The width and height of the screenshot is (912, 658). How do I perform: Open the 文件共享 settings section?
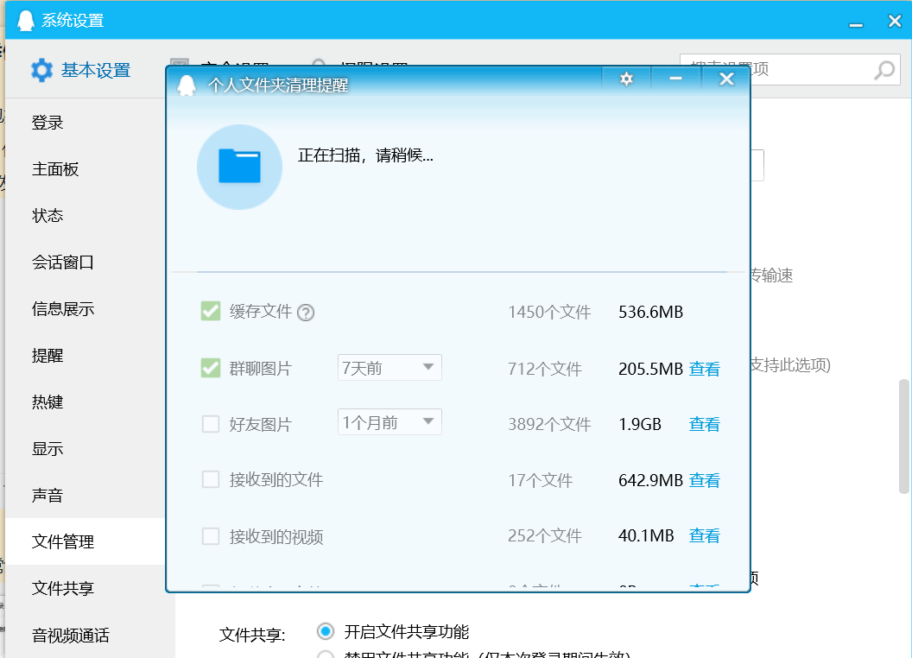pos(63,588)
